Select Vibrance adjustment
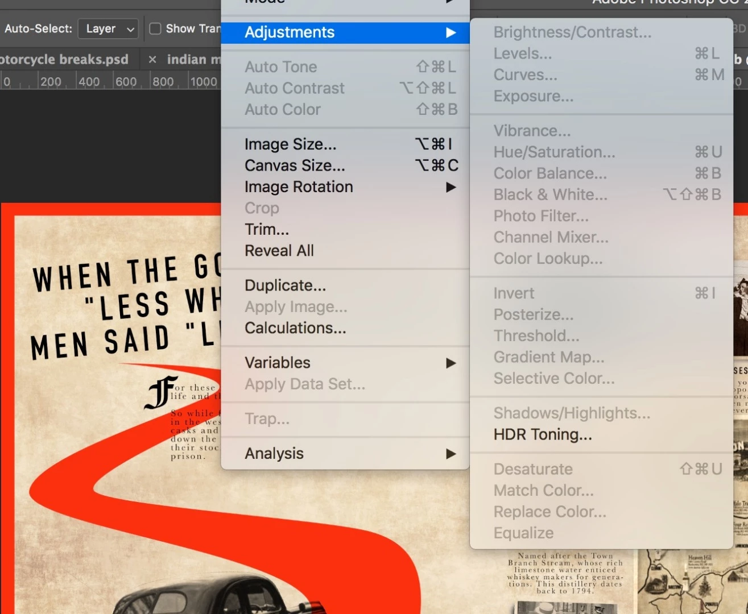The width and height of the screenshot is (748, 614). click(x=601, y=131)
